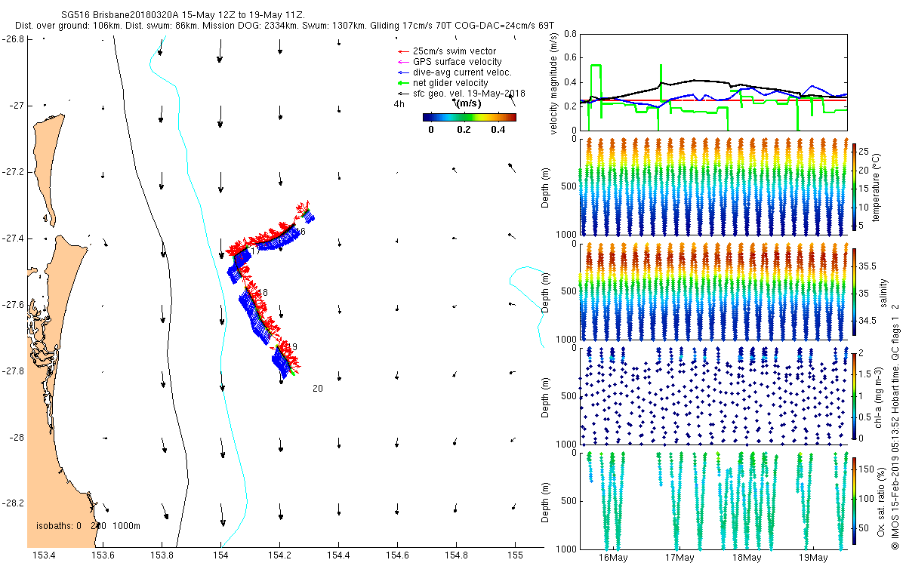Image resolution: width=906 pixels, height=566 pixels.
Task: Click the blue dive-avg current legend arrow
Action: point(400,72)
